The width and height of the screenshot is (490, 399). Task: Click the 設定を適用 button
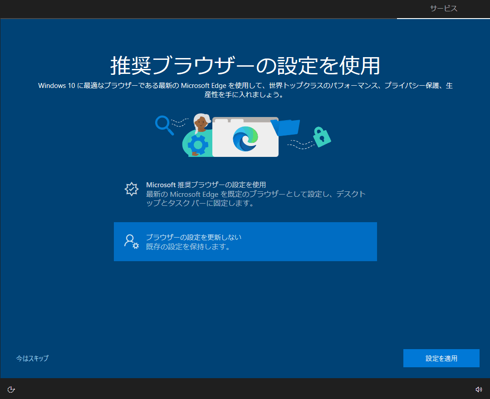tap(441, 358)
